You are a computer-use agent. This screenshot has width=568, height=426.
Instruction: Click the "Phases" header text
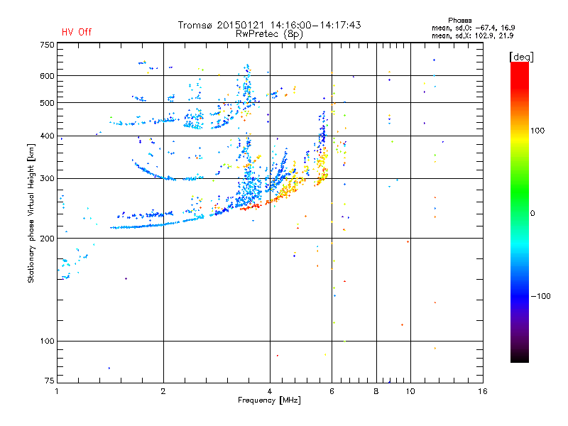(459, 21)
